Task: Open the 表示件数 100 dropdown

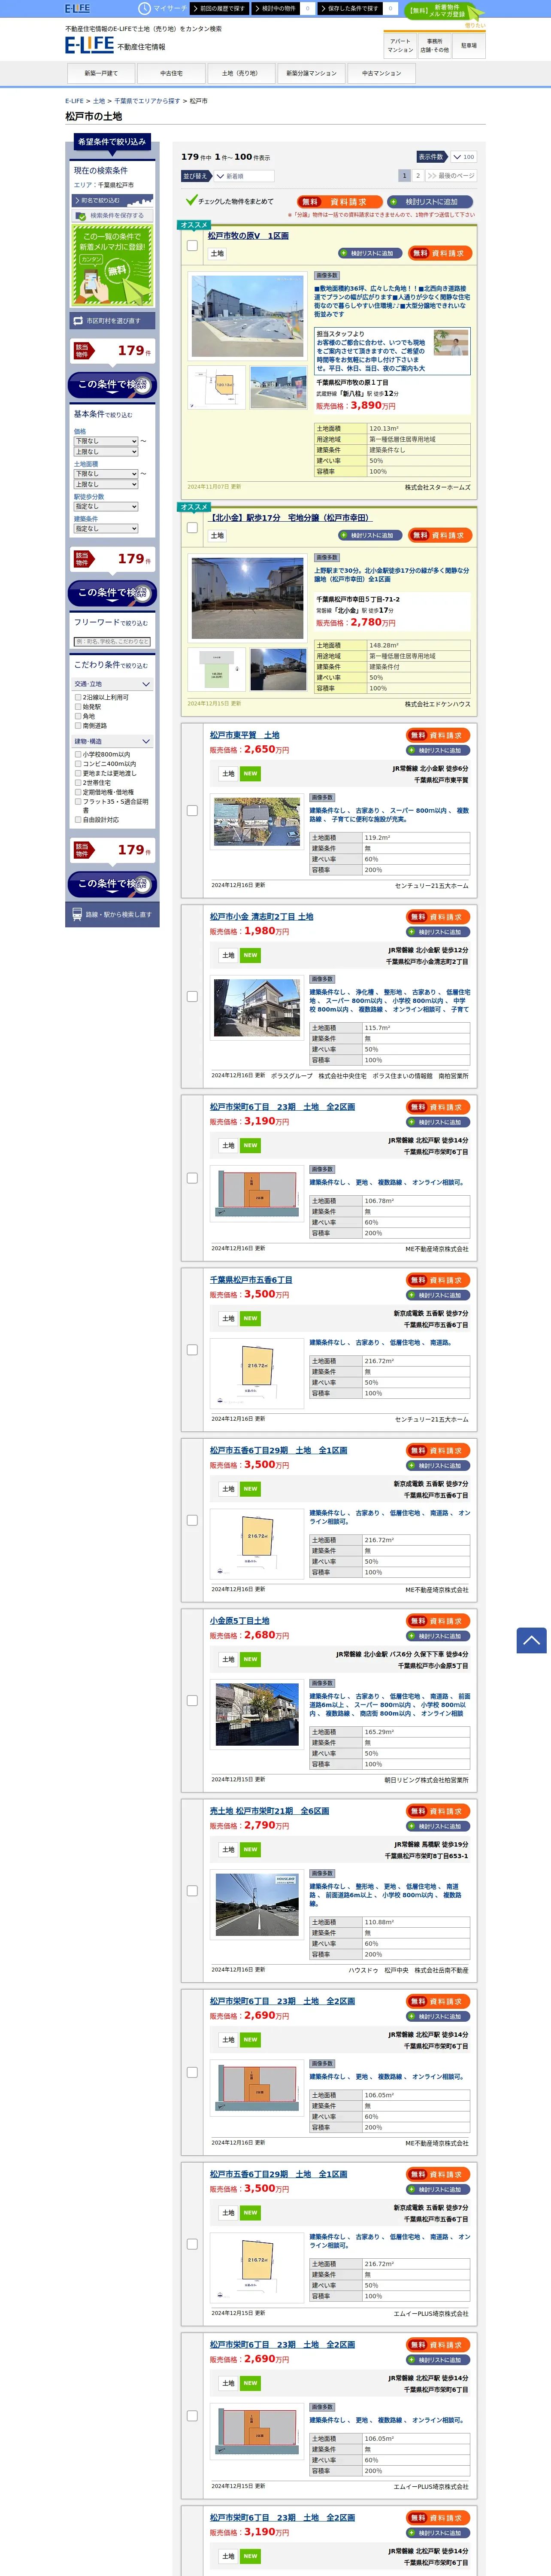Action: pyautogui.click(x=463, y=157)
